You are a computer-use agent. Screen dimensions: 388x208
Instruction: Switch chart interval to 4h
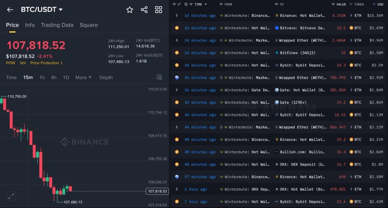click(54, 77)
